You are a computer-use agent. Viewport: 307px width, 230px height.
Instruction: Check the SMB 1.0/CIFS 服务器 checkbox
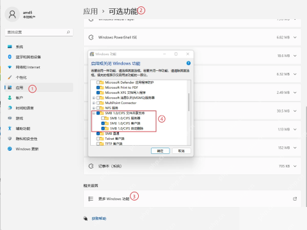(x=103, y=118)
